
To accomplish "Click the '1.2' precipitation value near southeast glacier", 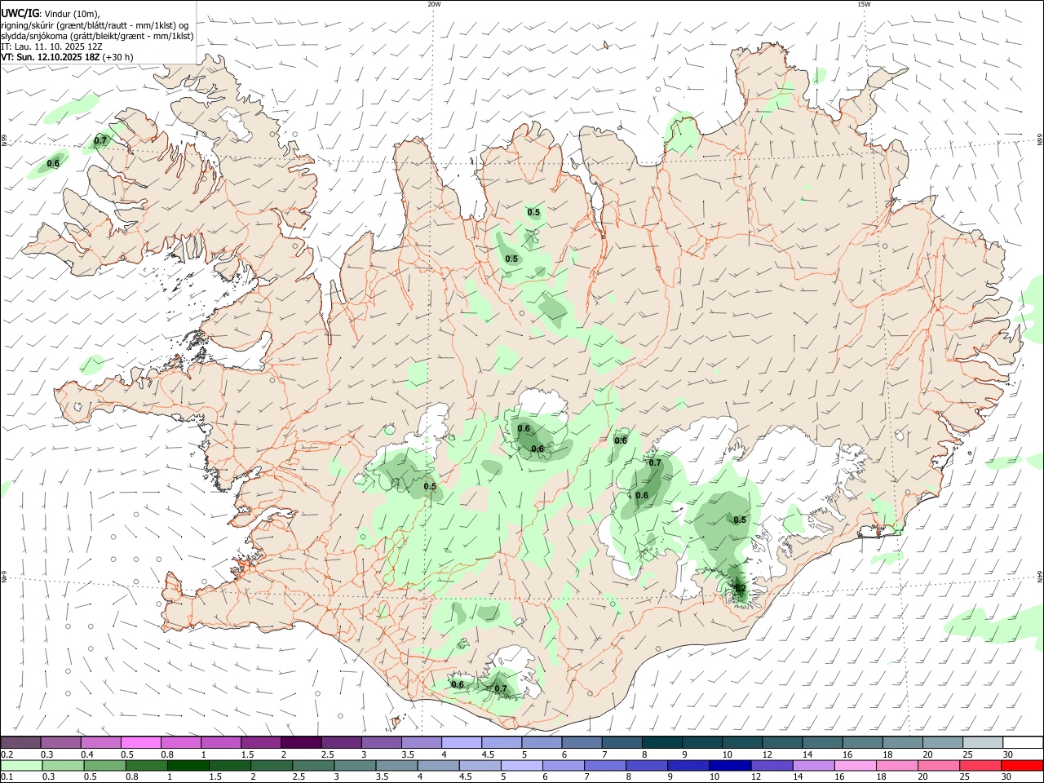I will (740, 587).
